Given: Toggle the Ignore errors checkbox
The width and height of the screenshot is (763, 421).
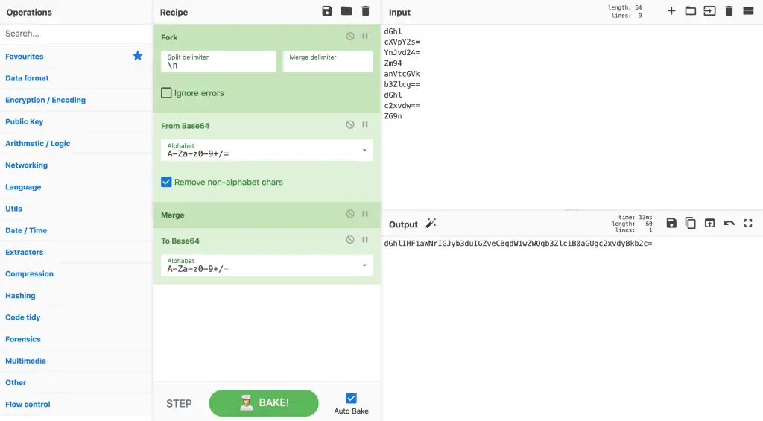Looking at the screenshot, I should tap(166, 93).
